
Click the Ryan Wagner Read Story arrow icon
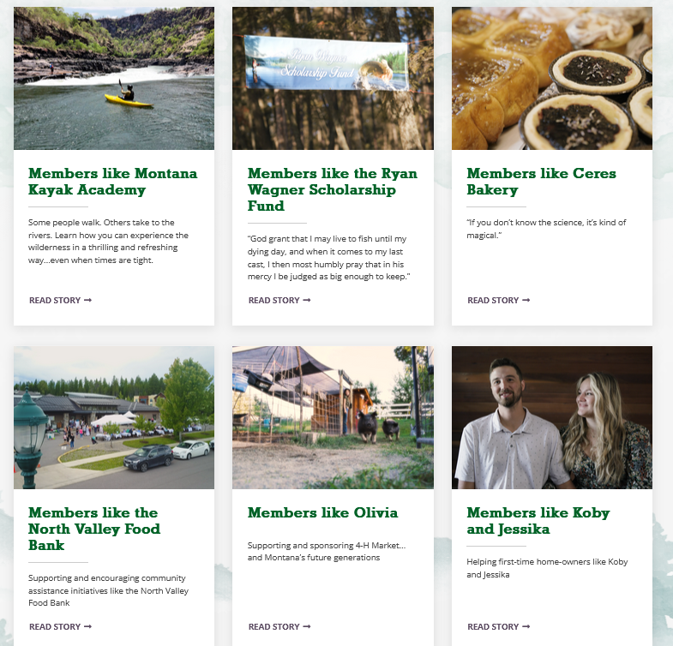coord(307,300)
